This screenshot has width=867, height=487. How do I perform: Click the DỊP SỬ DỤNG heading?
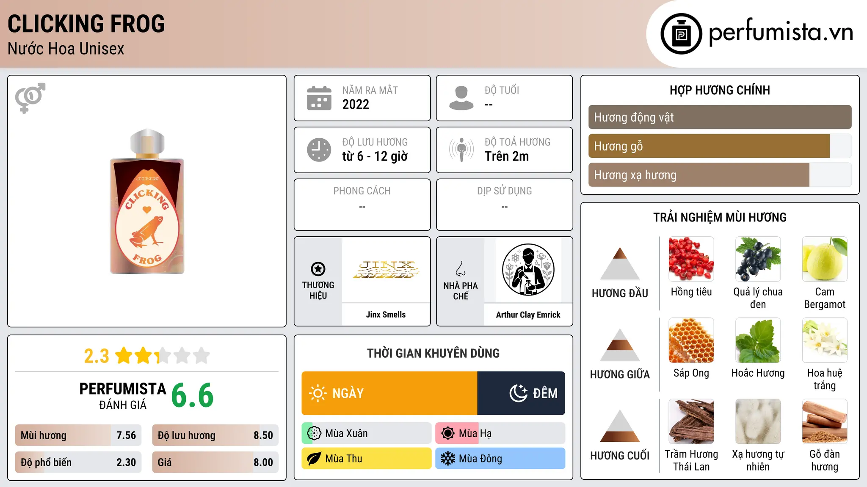pos(504,191)
